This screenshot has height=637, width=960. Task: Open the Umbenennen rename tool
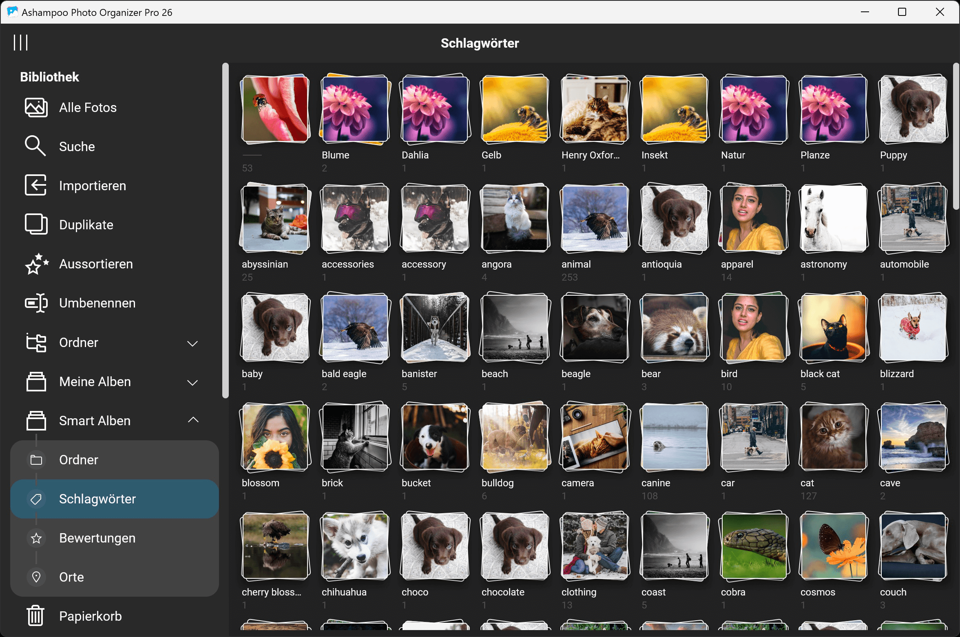pyautogui.click(x=97, y=303)
